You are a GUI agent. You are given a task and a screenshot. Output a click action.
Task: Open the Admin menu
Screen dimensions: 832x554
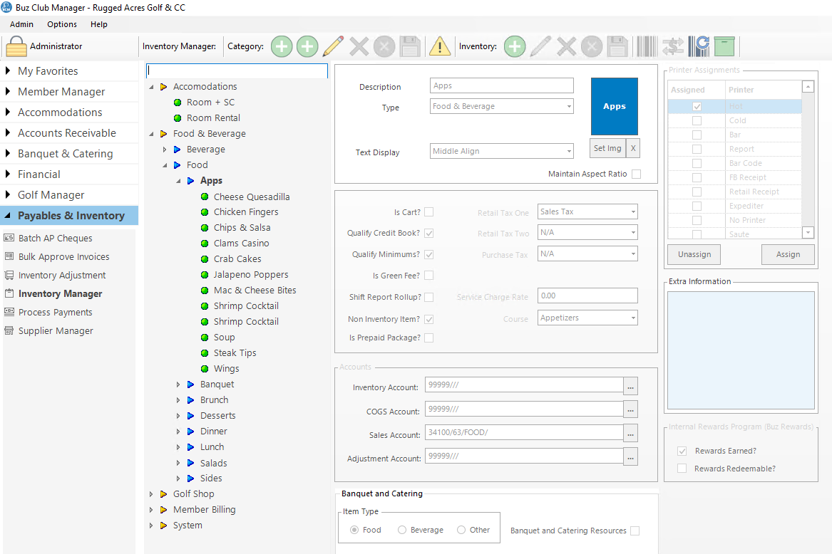click(x=22, y=24)
